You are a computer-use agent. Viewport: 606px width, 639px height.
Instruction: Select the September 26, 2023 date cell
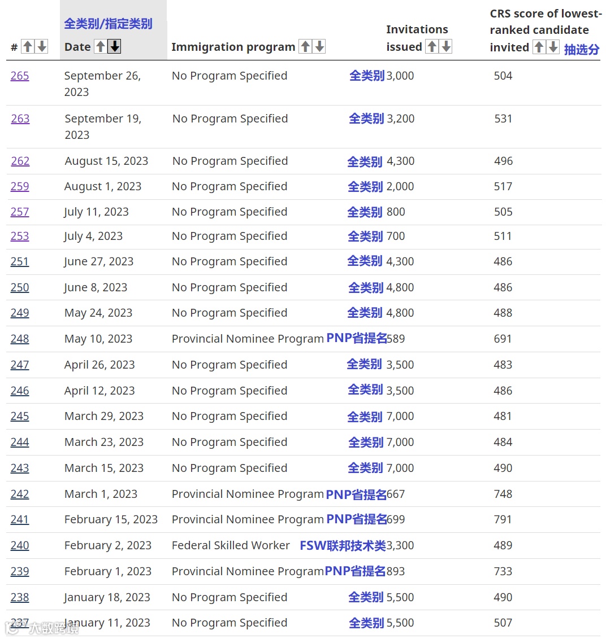[102, 84]
